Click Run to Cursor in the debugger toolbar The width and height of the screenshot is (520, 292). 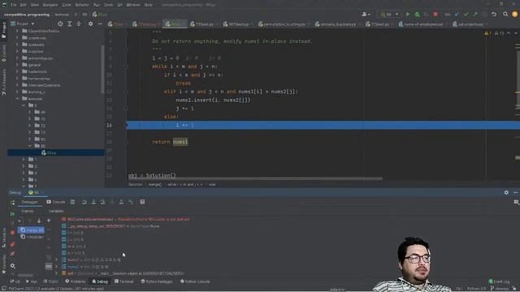click(131, 202)
